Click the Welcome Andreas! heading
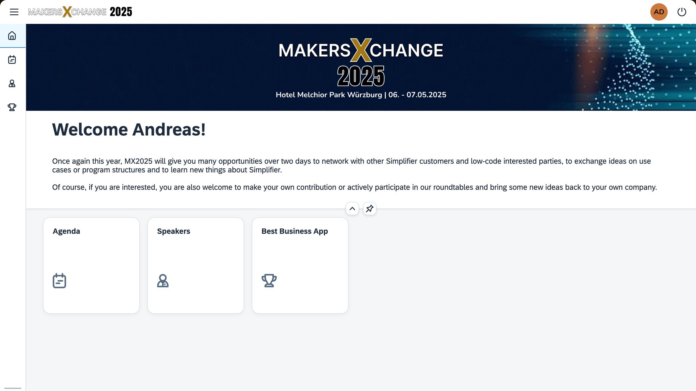 point(129,130)
